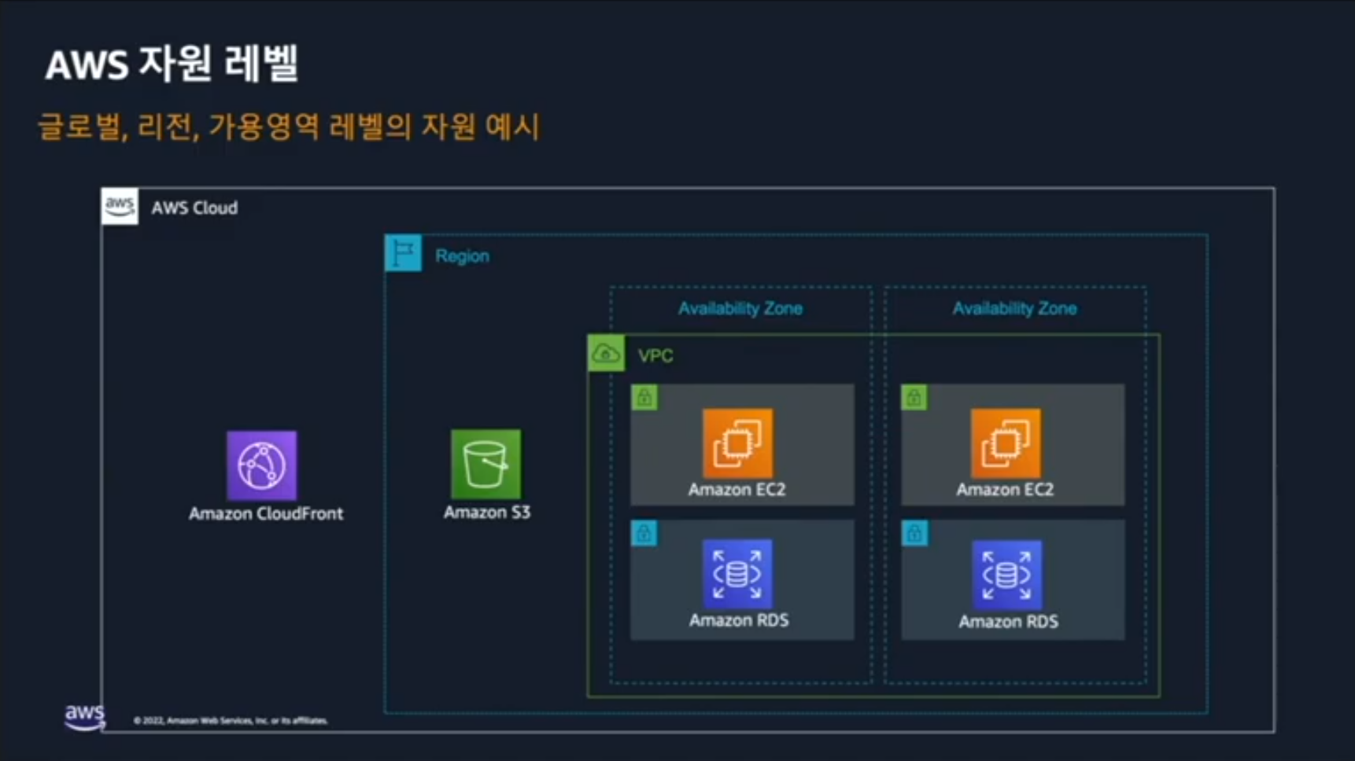The image size is (1355, 761).
Task: Click the Amazon EC2 icon in the left Availability Zone
Action: pyautogui.click(x=737, y=443)
